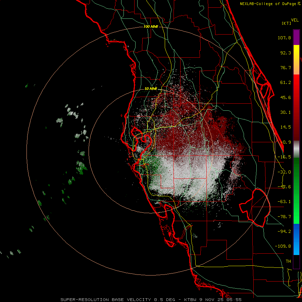Select the -94.2 velocity scale value
This screenshot has height=302, width=302.
coord(284,231)
